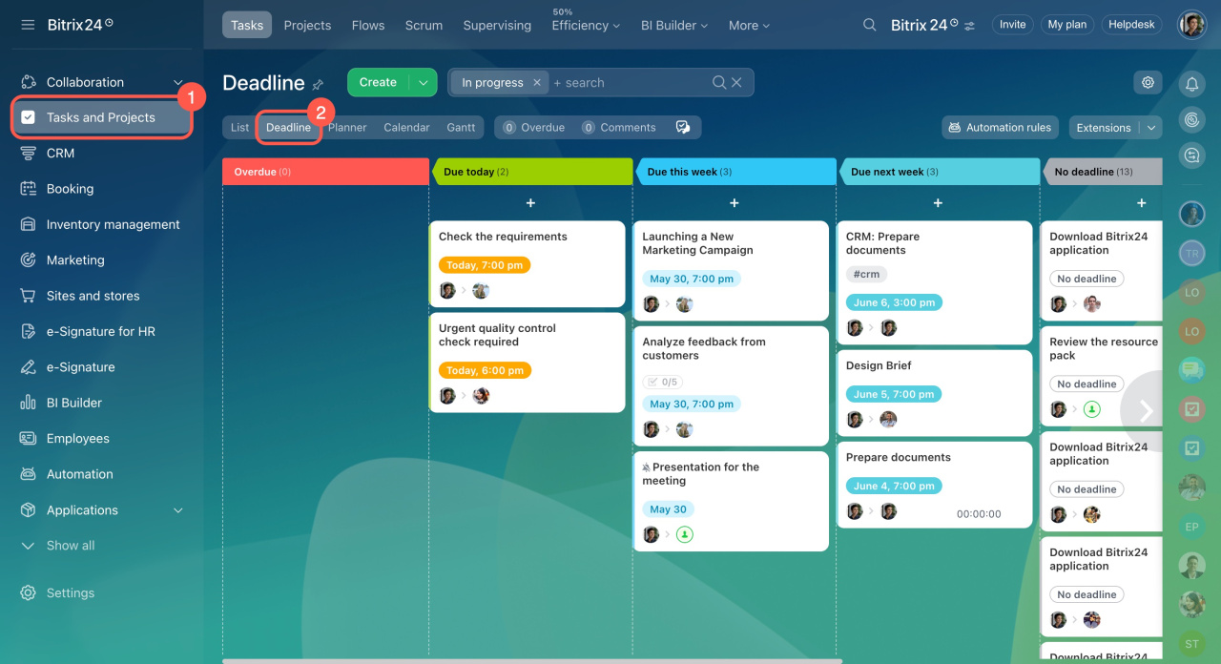This screenshot has height=664, width=1221.
Task: Click the green person icon on Presentation card
Action: coord(684,534)
